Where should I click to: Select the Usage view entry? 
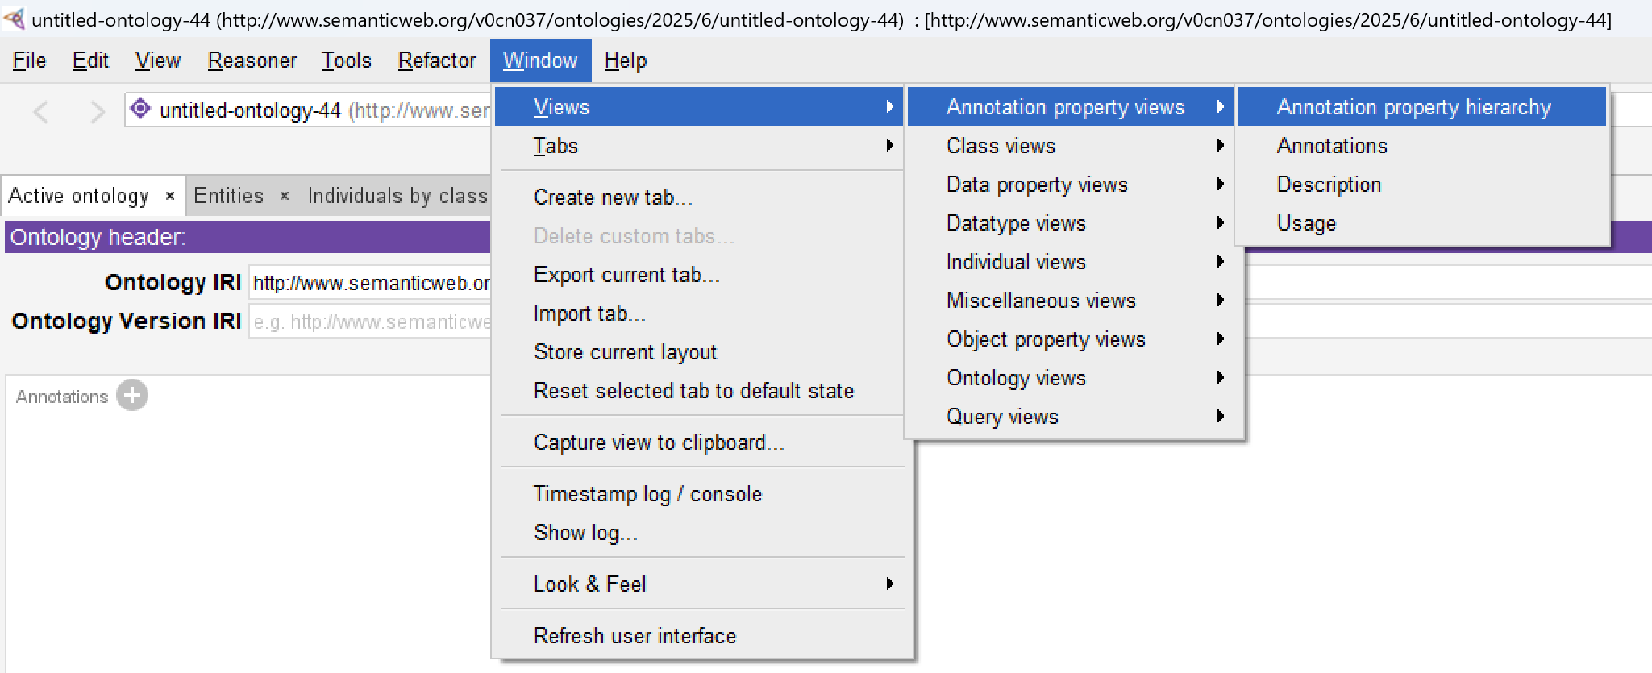(1422, 223)
